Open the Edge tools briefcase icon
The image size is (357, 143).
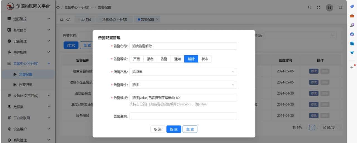pos(352,16)
